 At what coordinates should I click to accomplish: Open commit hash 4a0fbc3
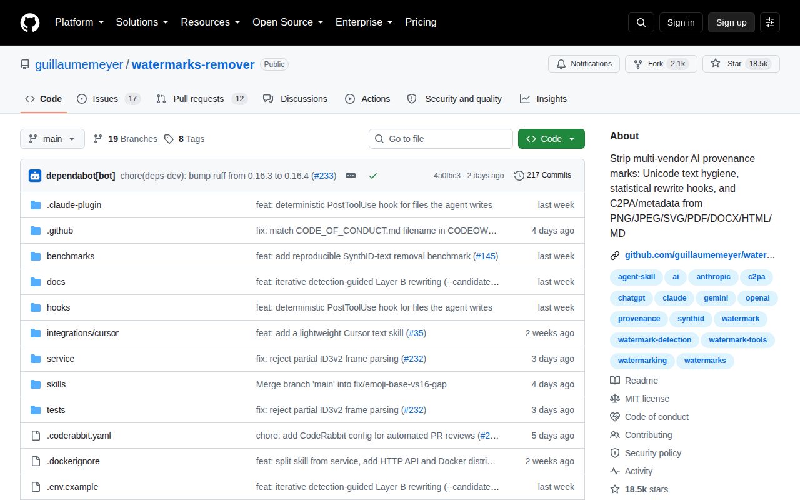[447, 176]
